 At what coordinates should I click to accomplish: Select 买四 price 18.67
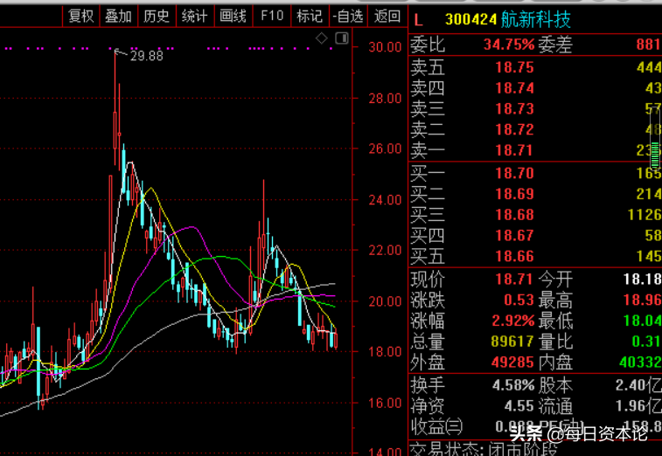click(515, 235)
